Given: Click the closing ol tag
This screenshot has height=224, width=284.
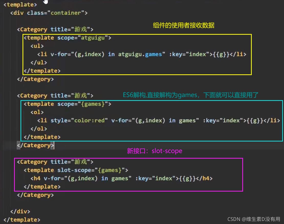Looking at the screenshot, I should coord(39,129).
